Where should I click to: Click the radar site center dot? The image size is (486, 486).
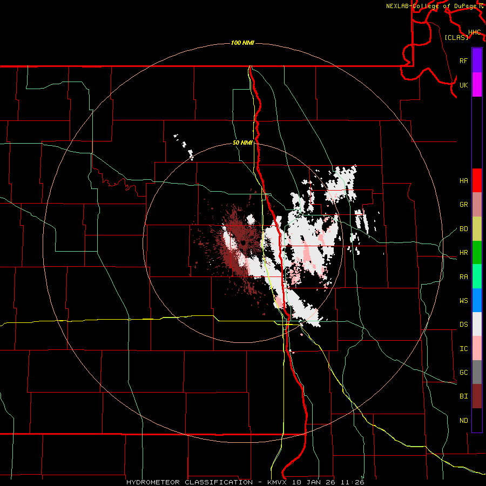tap(244, 242)
